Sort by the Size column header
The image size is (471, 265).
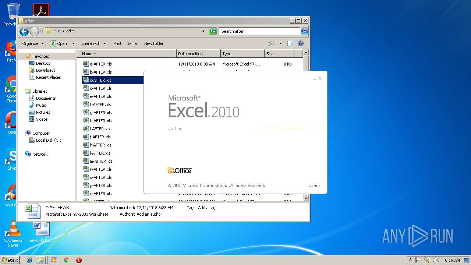click(279, 54)
